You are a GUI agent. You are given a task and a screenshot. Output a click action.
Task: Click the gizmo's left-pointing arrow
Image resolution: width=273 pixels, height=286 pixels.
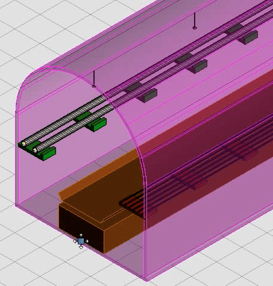pyautogui.click(x=75, y=241)
